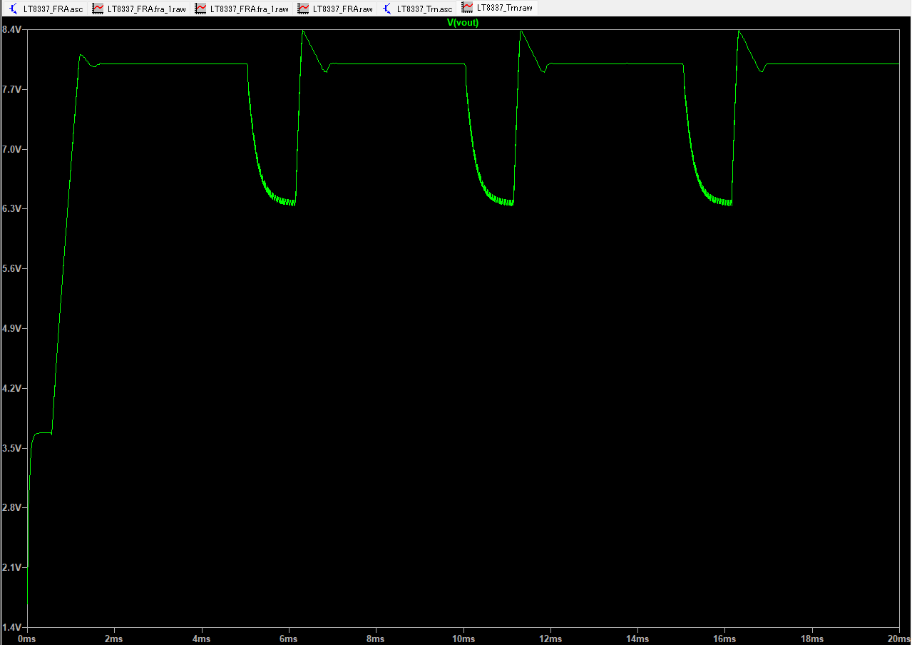Click the 8.4V vertical axis label
Screen dimensions: 912x645
[12, 29]
